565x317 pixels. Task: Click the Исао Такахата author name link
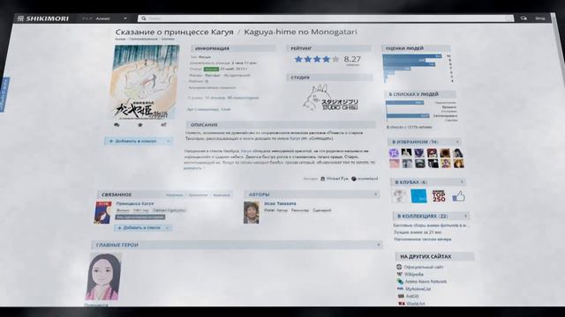[280, 203]
